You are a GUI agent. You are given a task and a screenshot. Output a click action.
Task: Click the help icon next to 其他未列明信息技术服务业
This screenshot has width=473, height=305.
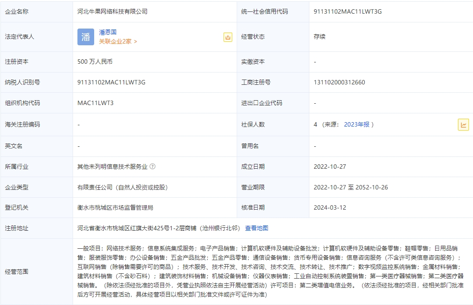pos(152,167)
